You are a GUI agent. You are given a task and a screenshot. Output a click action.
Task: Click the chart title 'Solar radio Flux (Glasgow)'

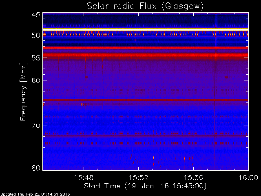[x=145, y=7]
